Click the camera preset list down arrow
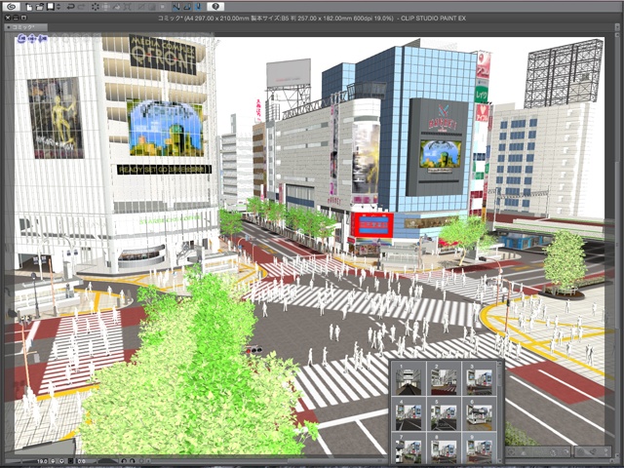 point(500,461)
